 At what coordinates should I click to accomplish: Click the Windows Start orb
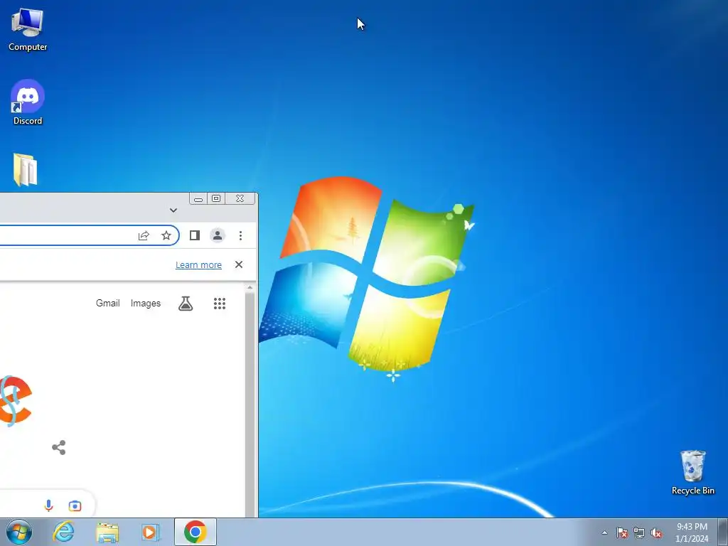tap(19, 532)
